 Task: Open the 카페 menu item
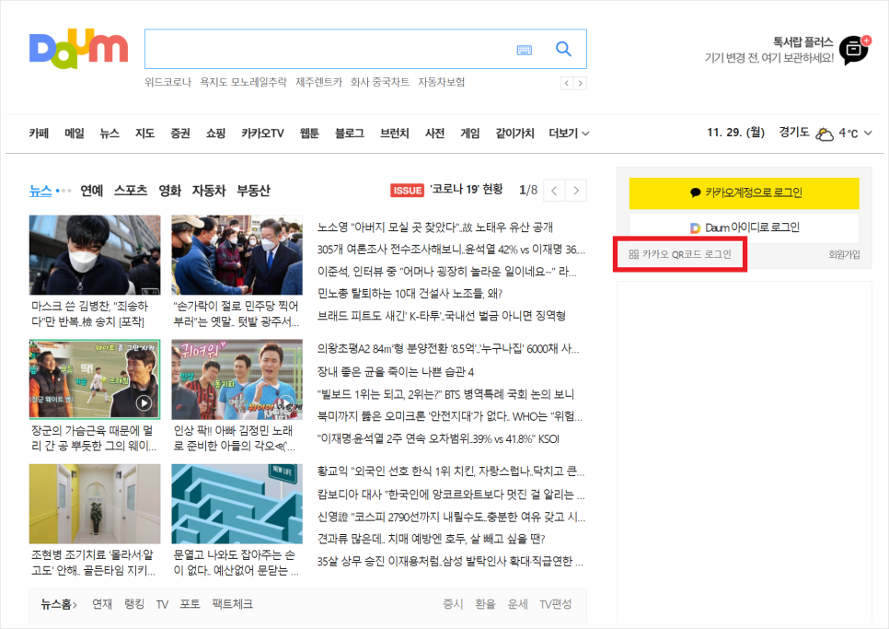[39, 134]
